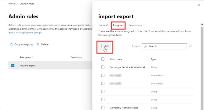Click the Type column header

point(153,59)
